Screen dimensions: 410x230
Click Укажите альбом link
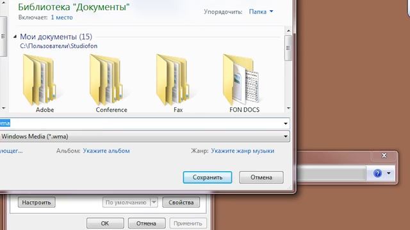106,151
